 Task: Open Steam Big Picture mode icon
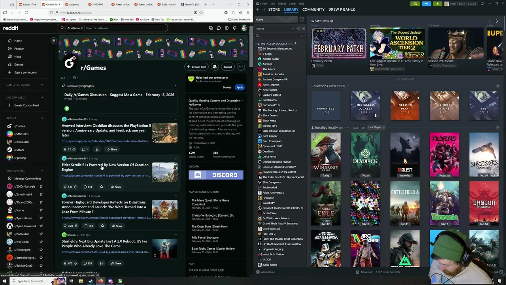click(482, 4)
